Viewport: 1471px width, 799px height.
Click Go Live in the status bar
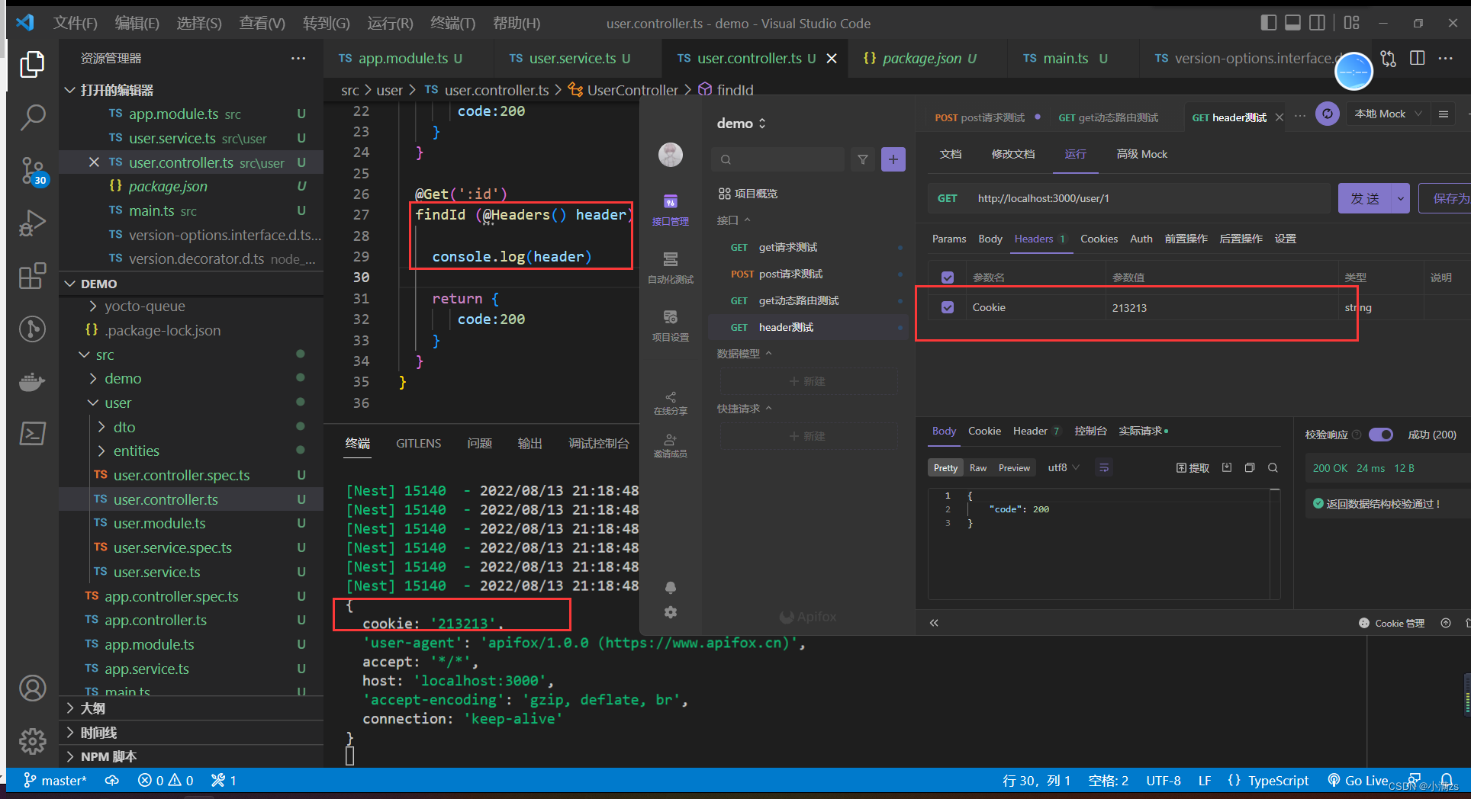(x=1358, y=780)
